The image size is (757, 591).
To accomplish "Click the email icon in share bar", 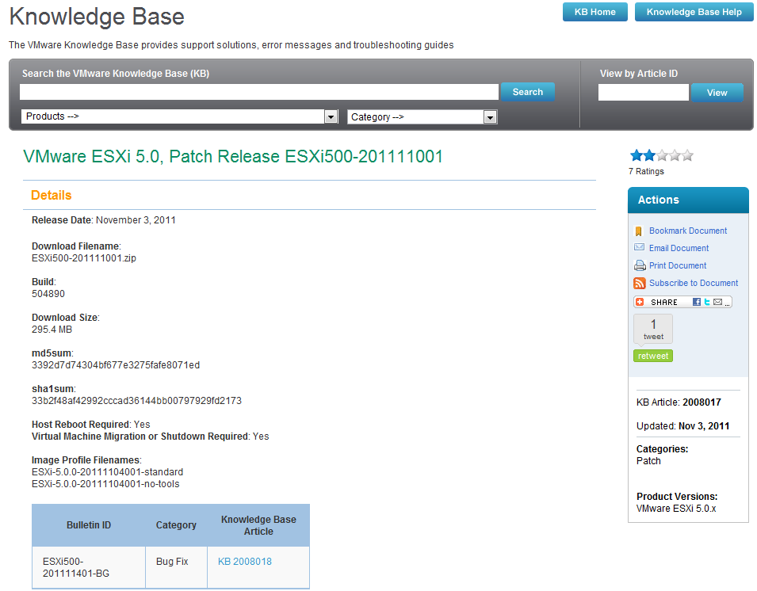I will pos(718,302).
